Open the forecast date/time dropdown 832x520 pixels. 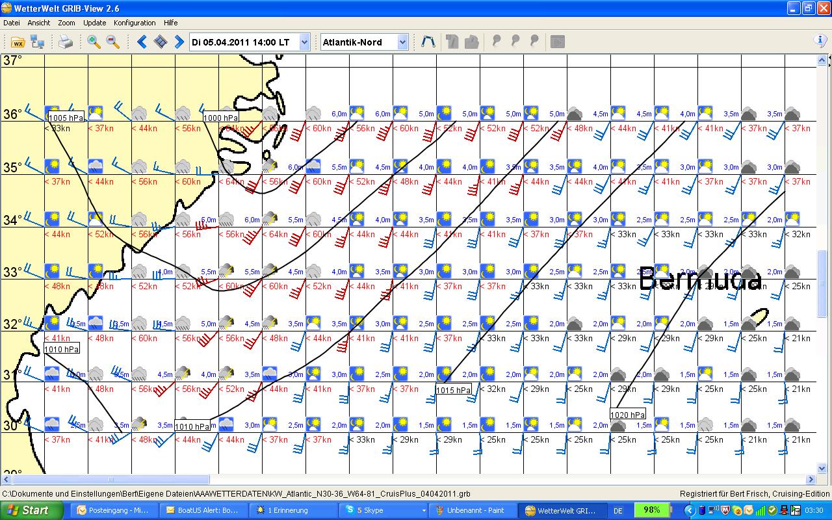305,42
